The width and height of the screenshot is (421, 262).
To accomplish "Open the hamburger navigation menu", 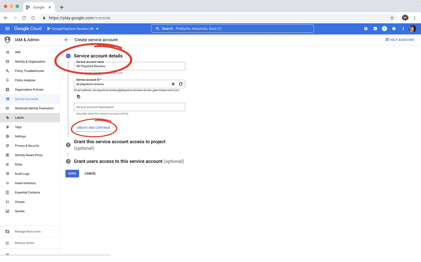I will coord(8,29).
